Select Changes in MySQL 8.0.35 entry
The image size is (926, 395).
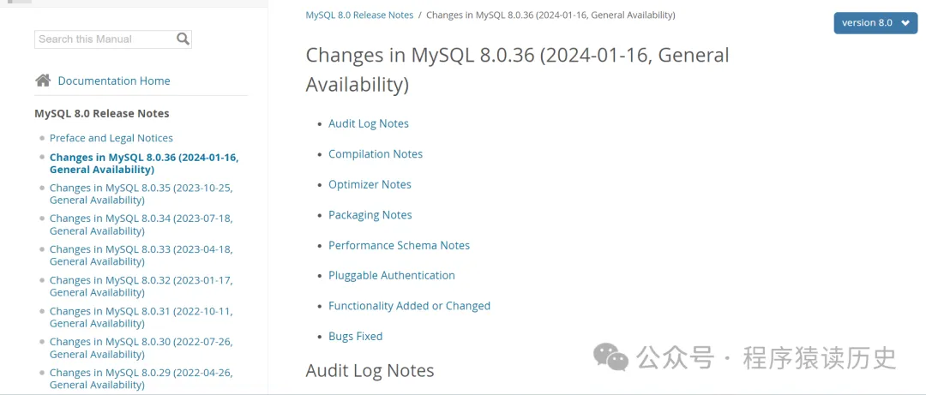point(141,195)
